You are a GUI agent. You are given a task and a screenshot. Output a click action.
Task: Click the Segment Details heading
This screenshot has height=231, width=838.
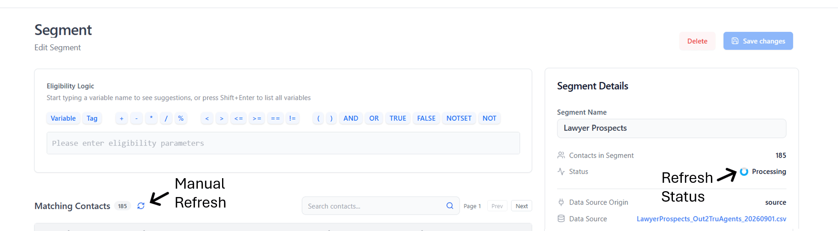coord(592,86)
